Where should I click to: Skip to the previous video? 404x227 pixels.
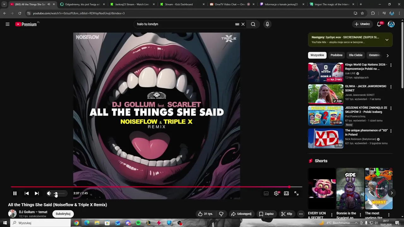coord(27,193)
